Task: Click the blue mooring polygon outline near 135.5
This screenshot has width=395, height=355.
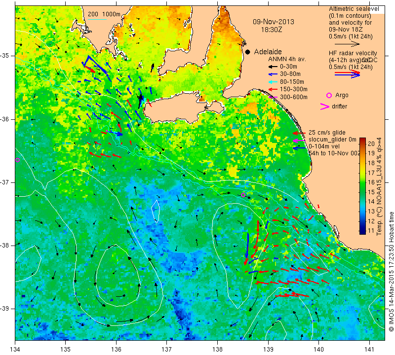Action: coord(95,64)
